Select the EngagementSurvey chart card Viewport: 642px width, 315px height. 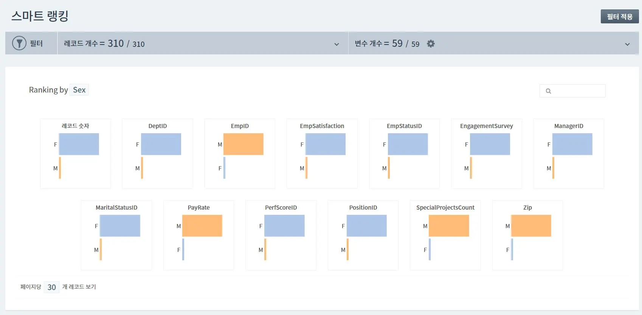(x=487, y=154)
